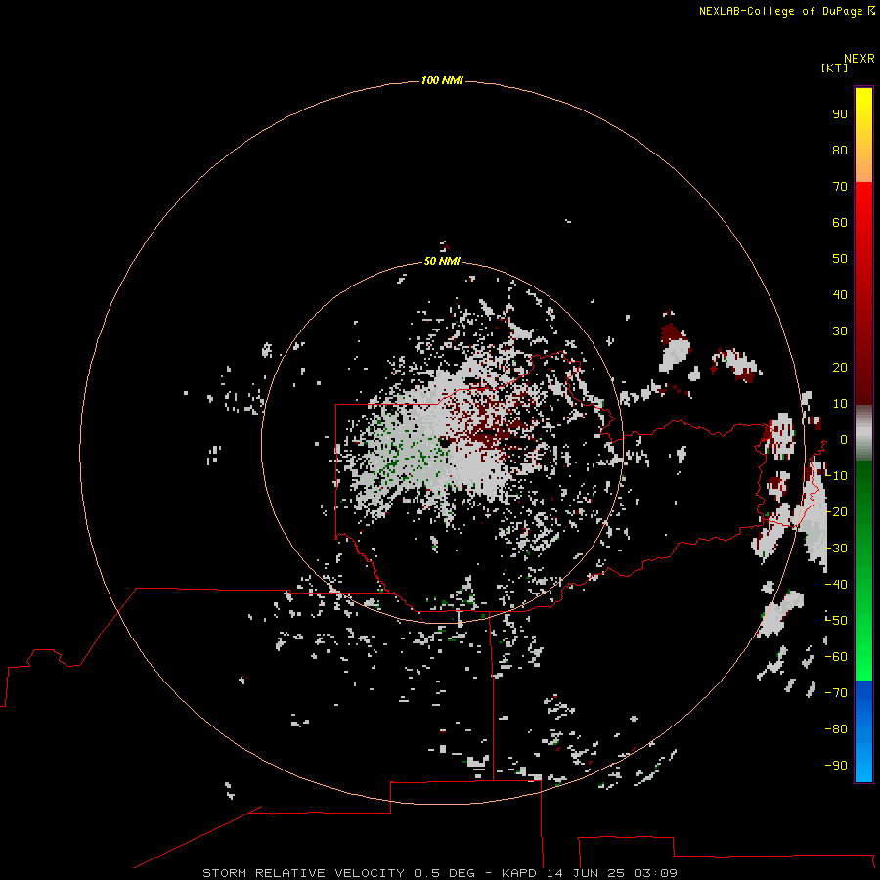Click the 14 JUN 25 date in caption
The height and width of the screenshot is (880, 880).
click(x=587, y=873)
